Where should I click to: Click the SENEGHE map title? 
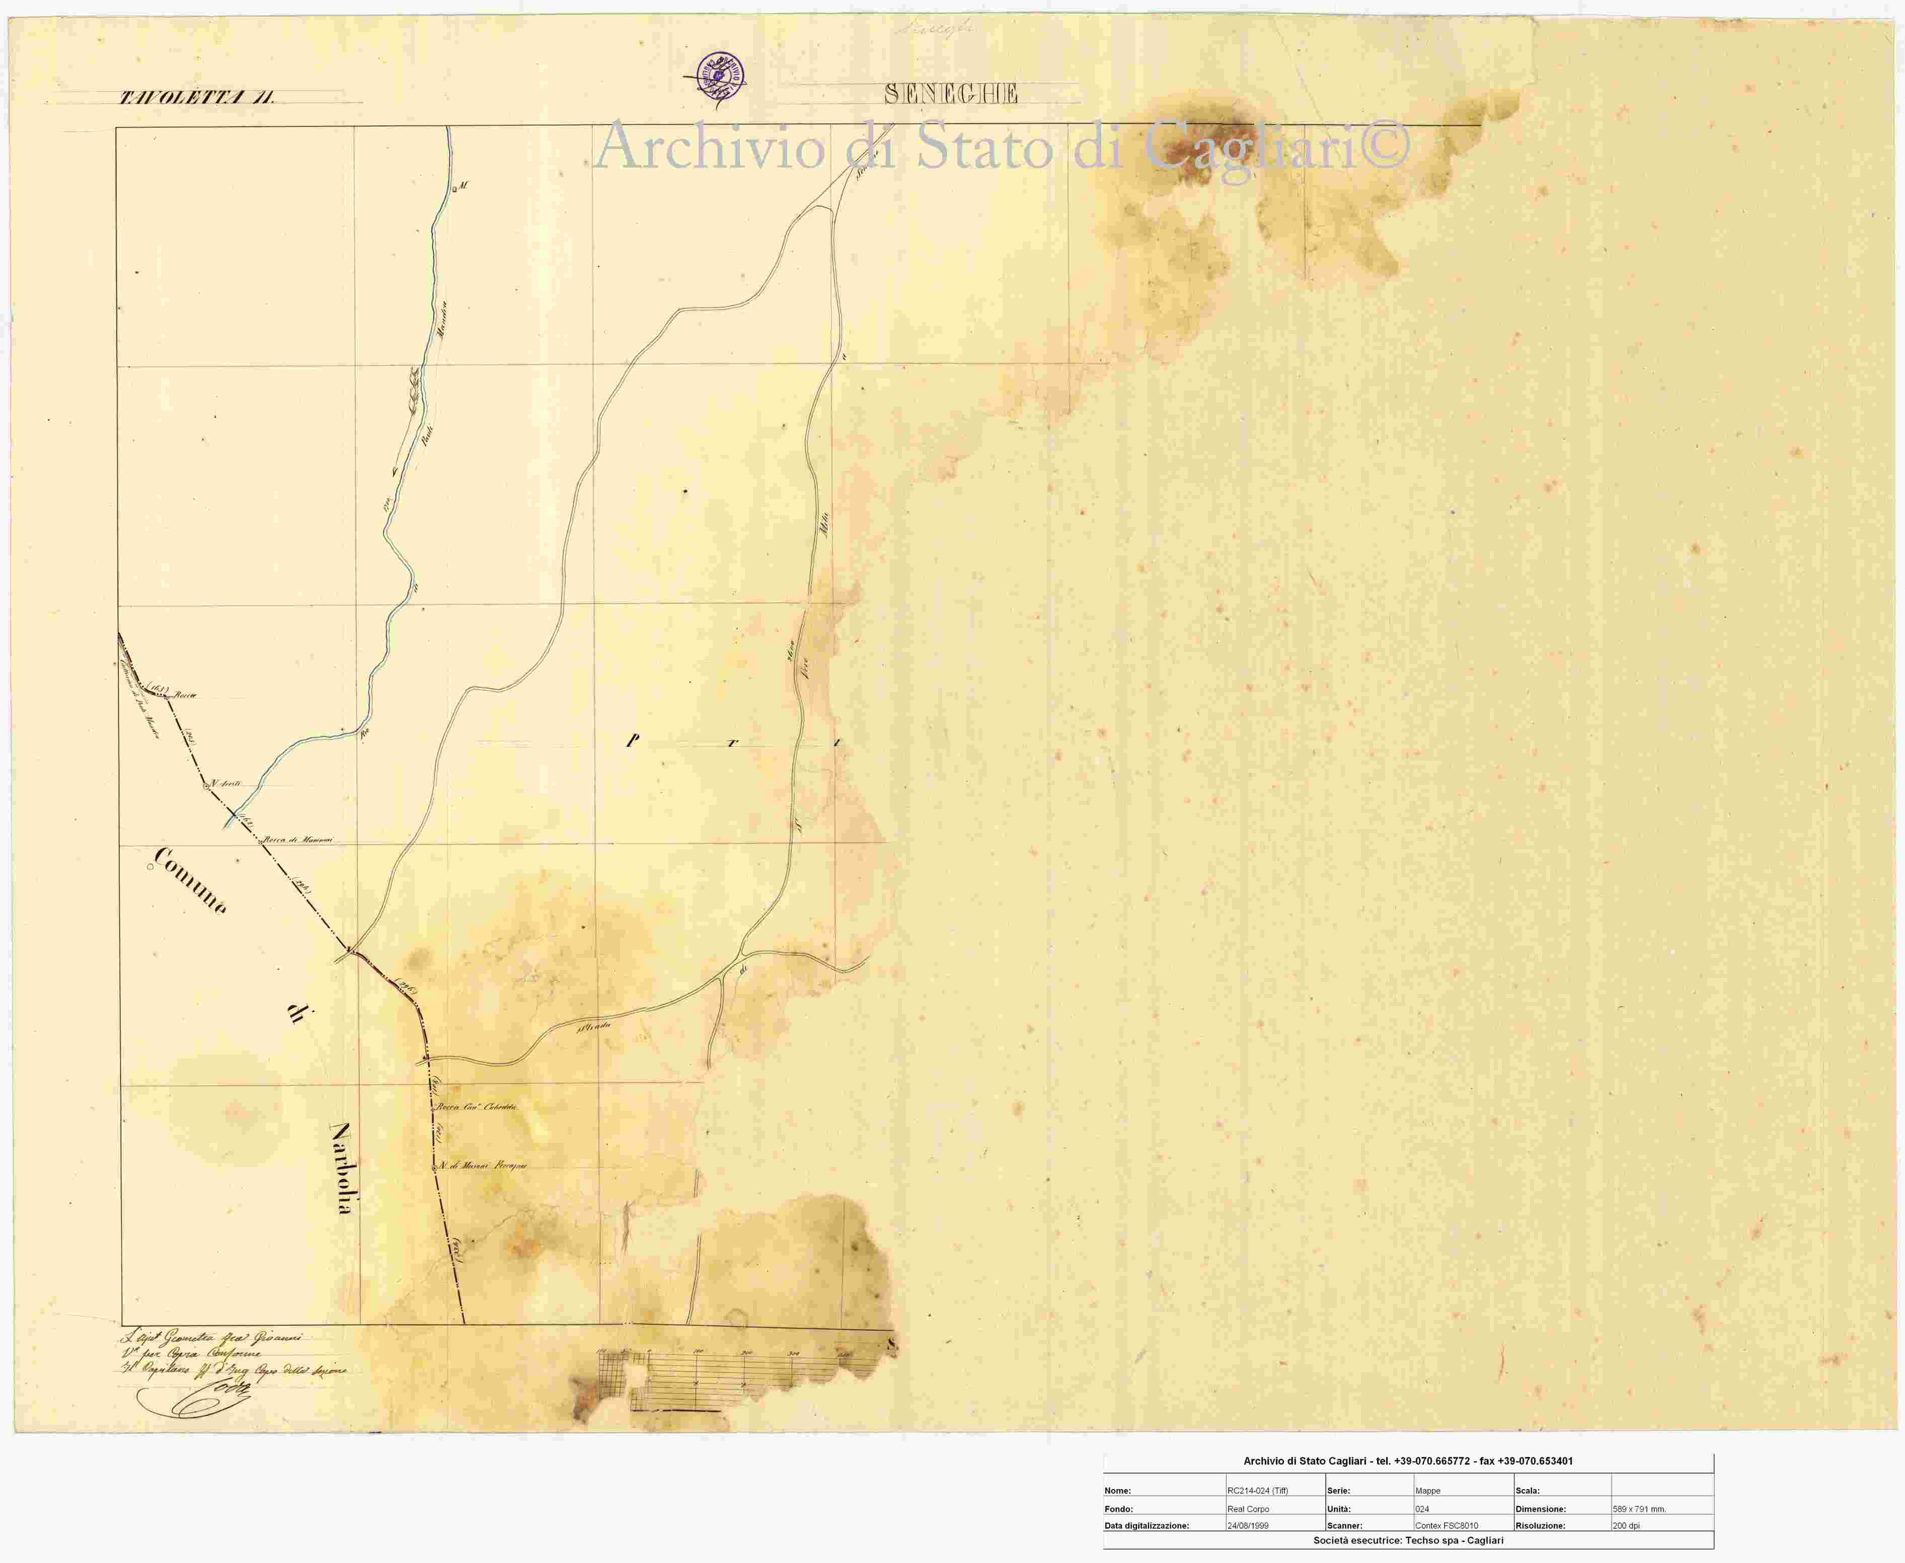click(x=950, y=94)
